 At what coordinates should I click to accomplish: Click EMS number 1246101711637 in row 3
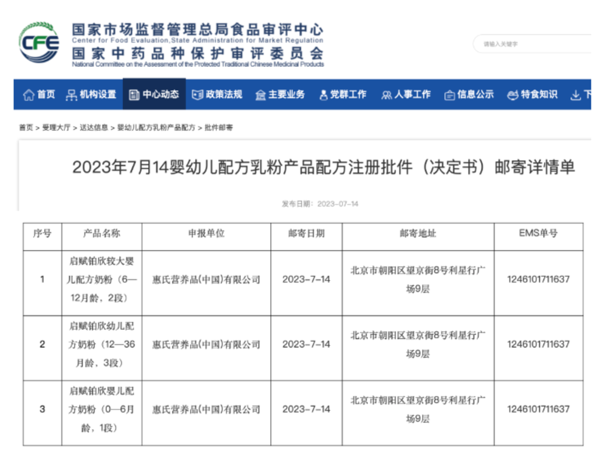[x=538, y=409]
